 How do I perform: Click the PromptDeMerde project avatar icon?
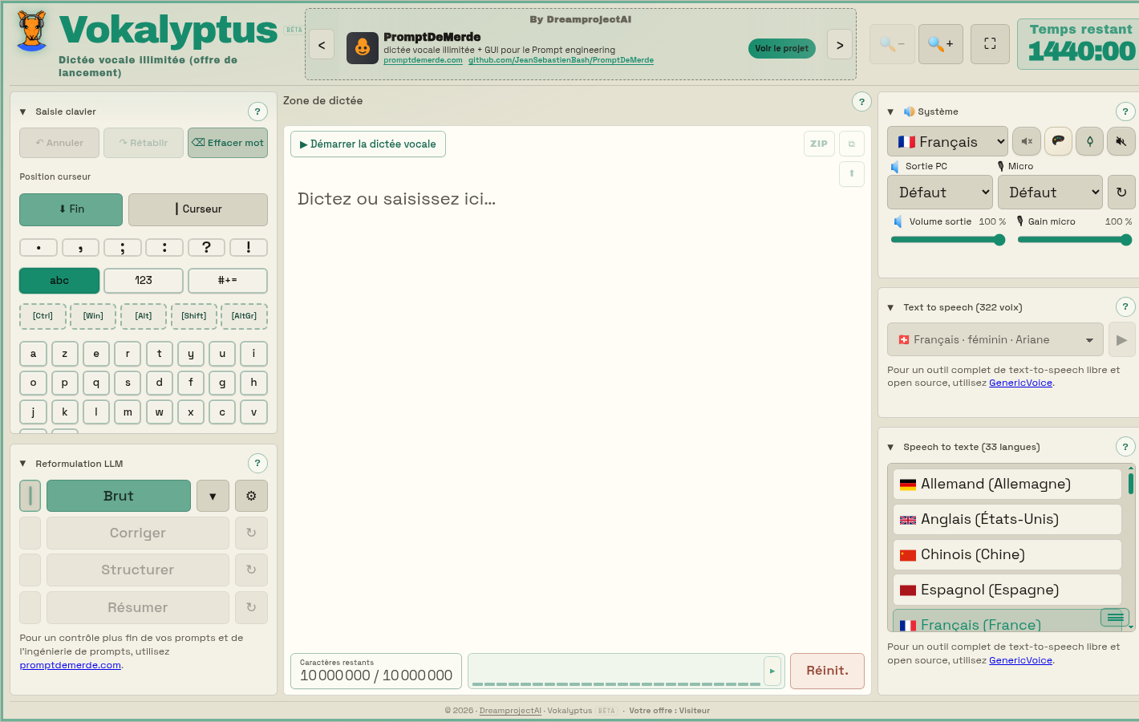[x=363, y=48]
